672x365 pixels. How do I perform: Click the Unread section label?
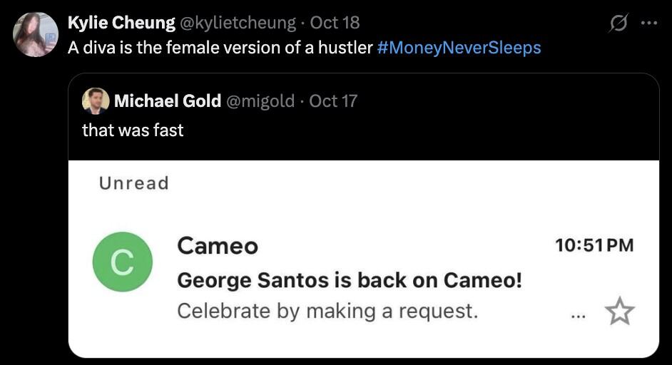click(x=134, y=183)
